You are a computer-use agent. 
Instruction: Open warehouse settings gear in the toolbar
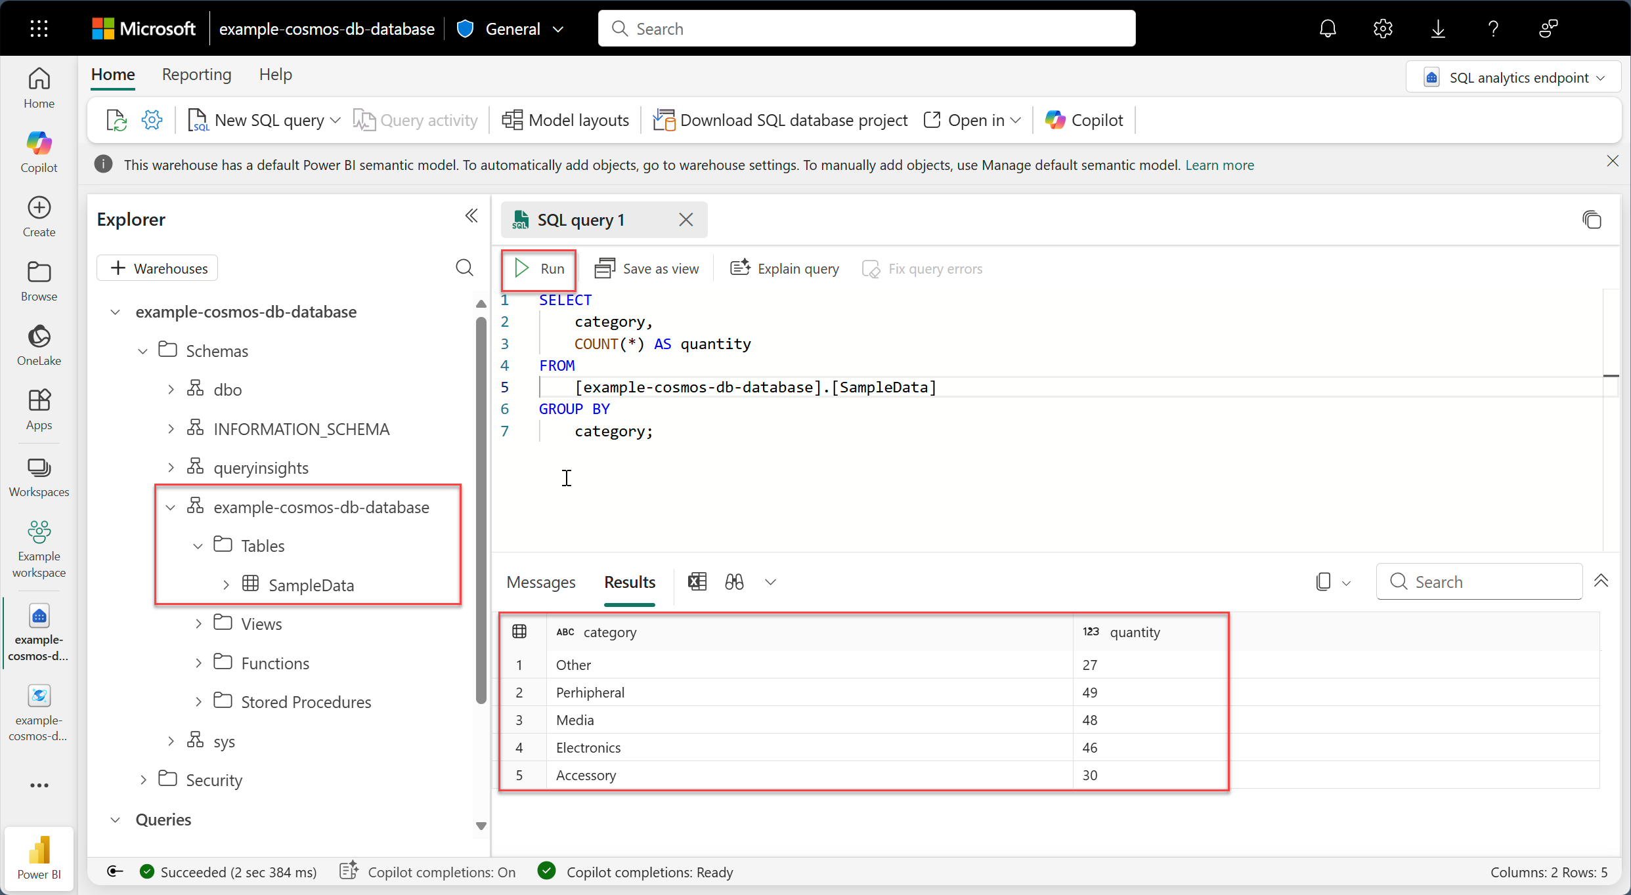coord(152,120)
